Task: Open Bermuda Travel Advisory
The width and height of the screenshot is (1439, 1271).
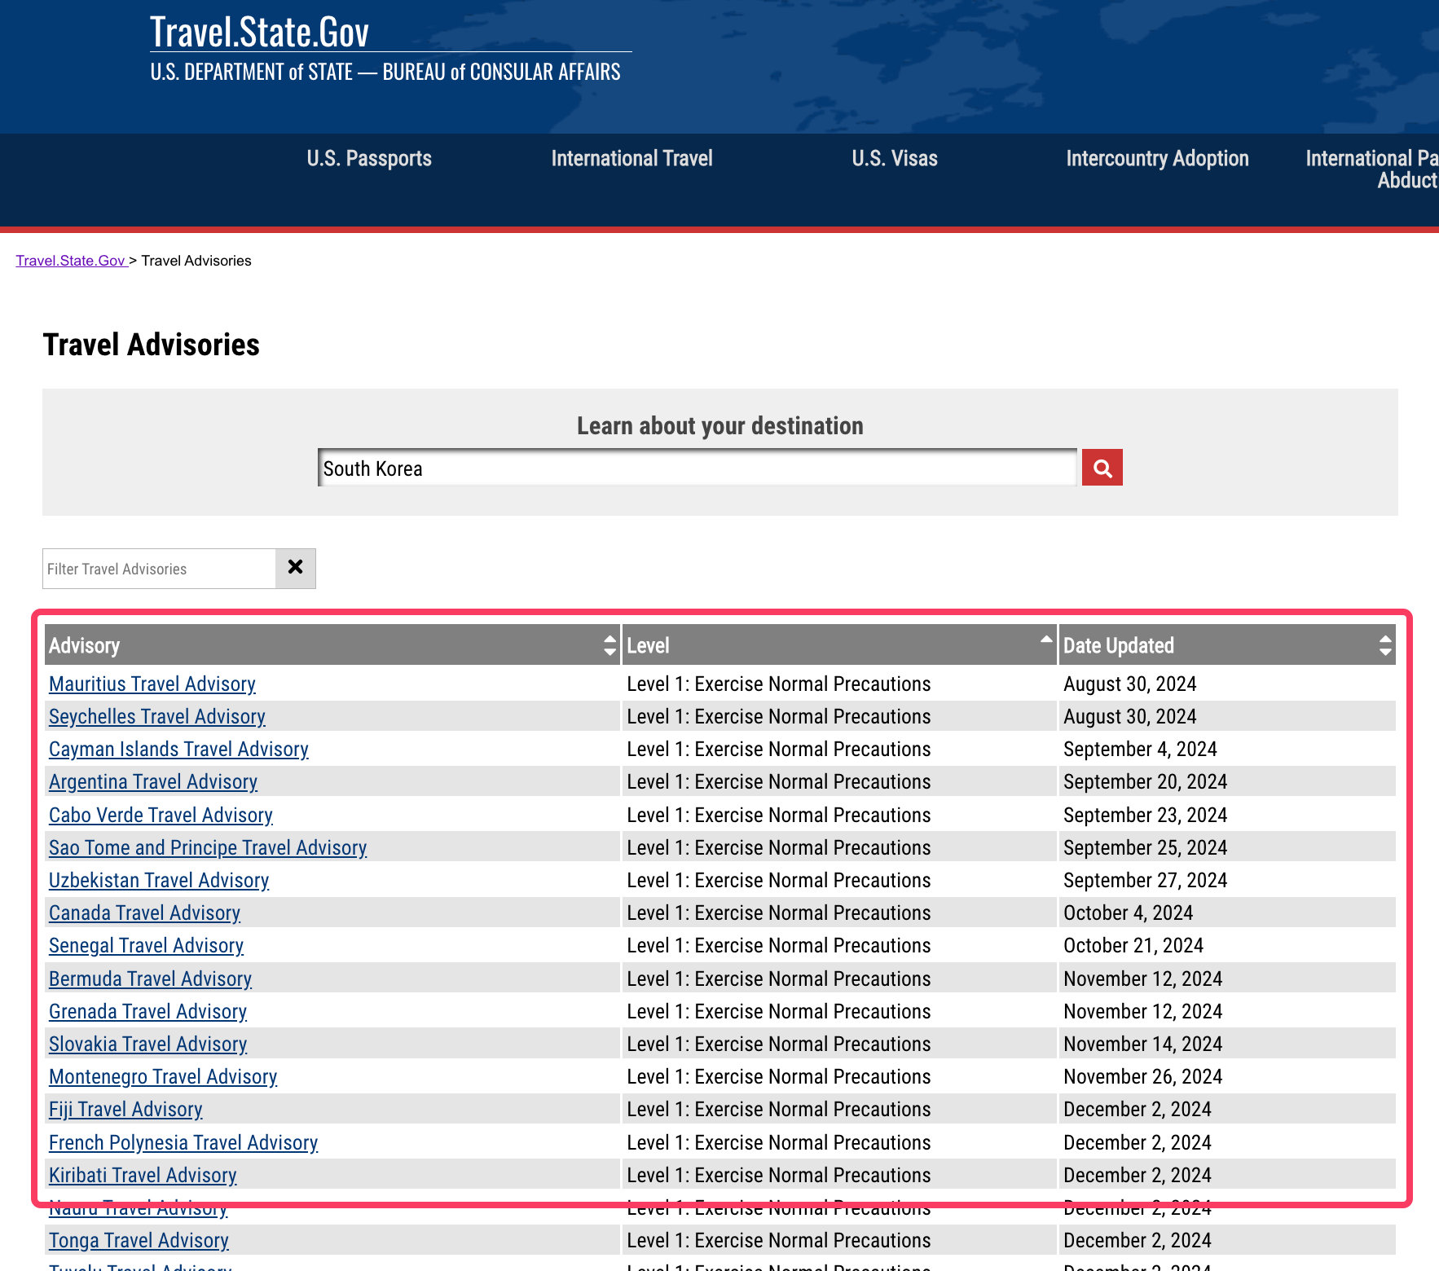Action: pos(150,979)
